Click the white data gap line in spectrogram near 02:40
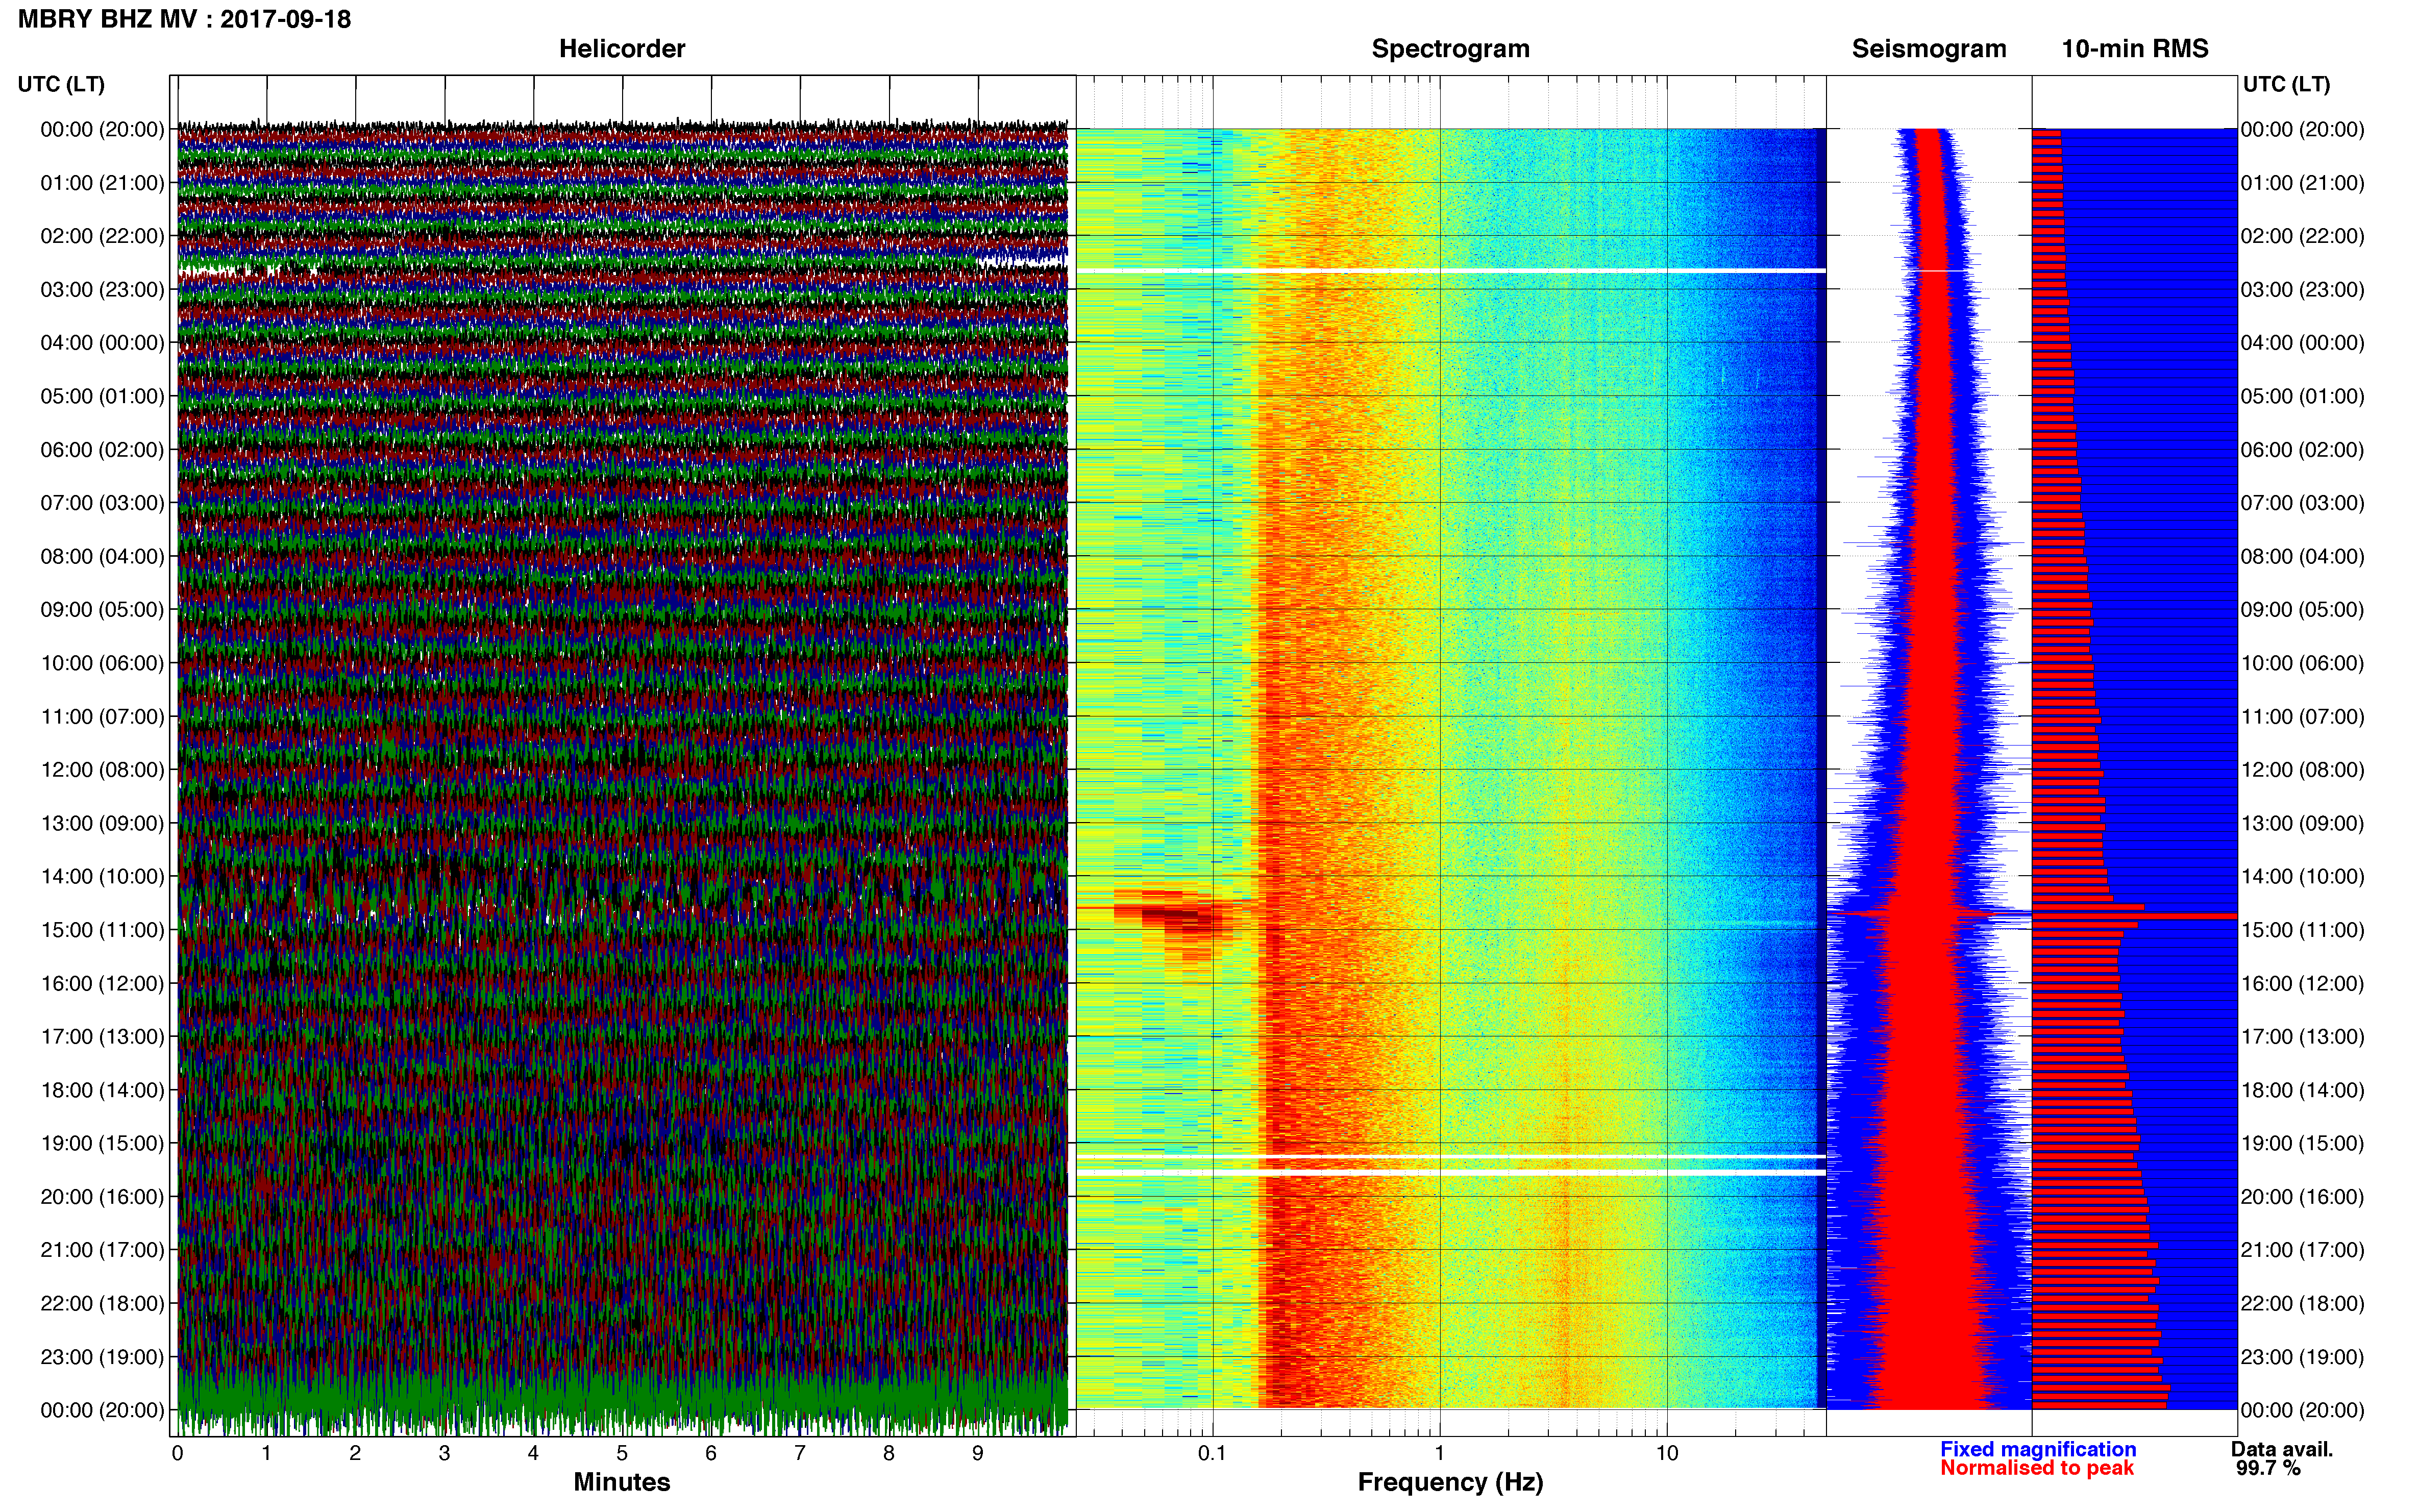 coord(1450,271)
